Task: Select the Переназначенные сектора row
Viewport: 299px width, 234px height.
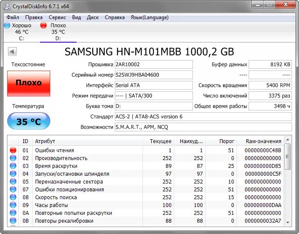Action: coord(146,181)
